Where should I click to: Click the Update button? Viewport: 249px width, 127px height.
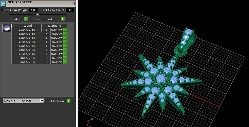click(x=17, y=19)
